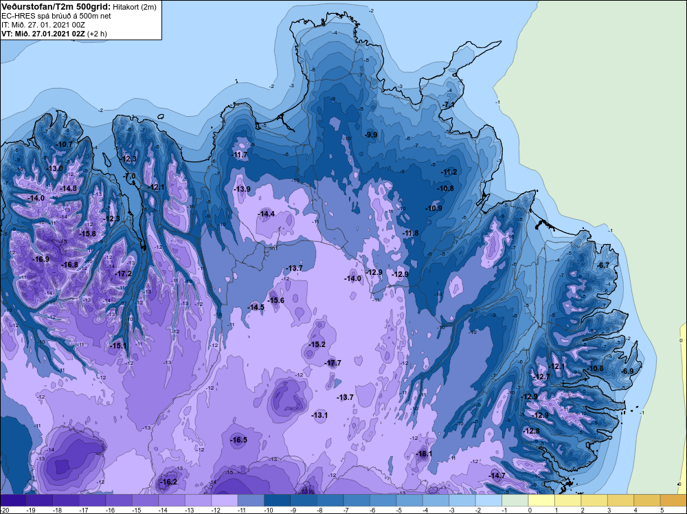
Task: Select the -18.1 temperature label
Action: tap(424, 454)
